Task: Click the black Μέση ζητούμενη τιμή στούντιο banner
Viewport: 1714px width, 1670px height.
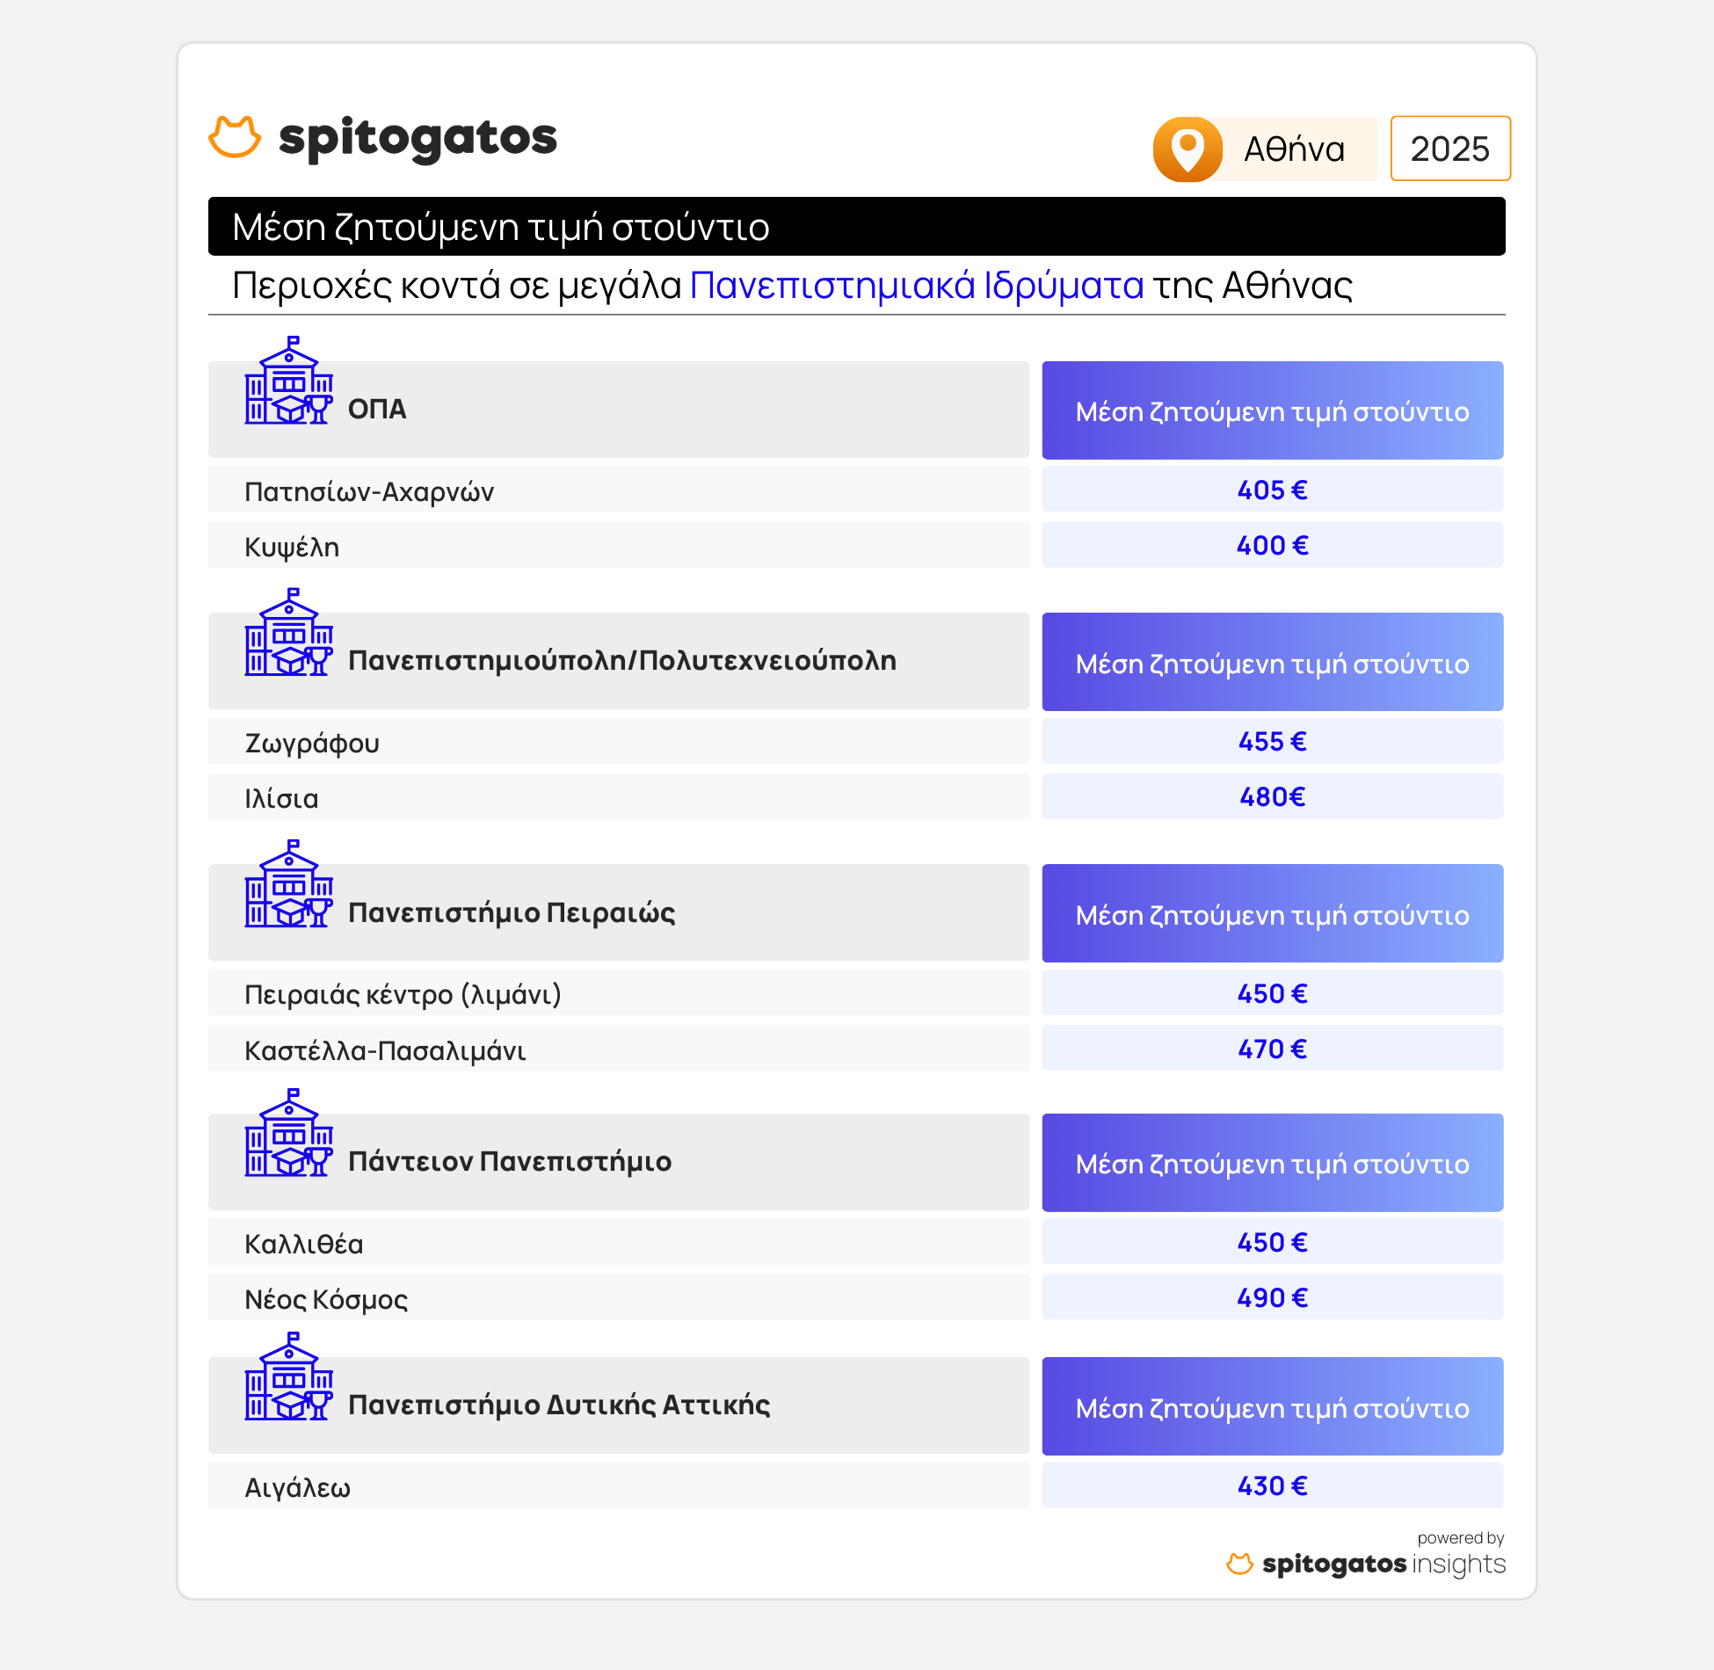Action: coord(856,227)
